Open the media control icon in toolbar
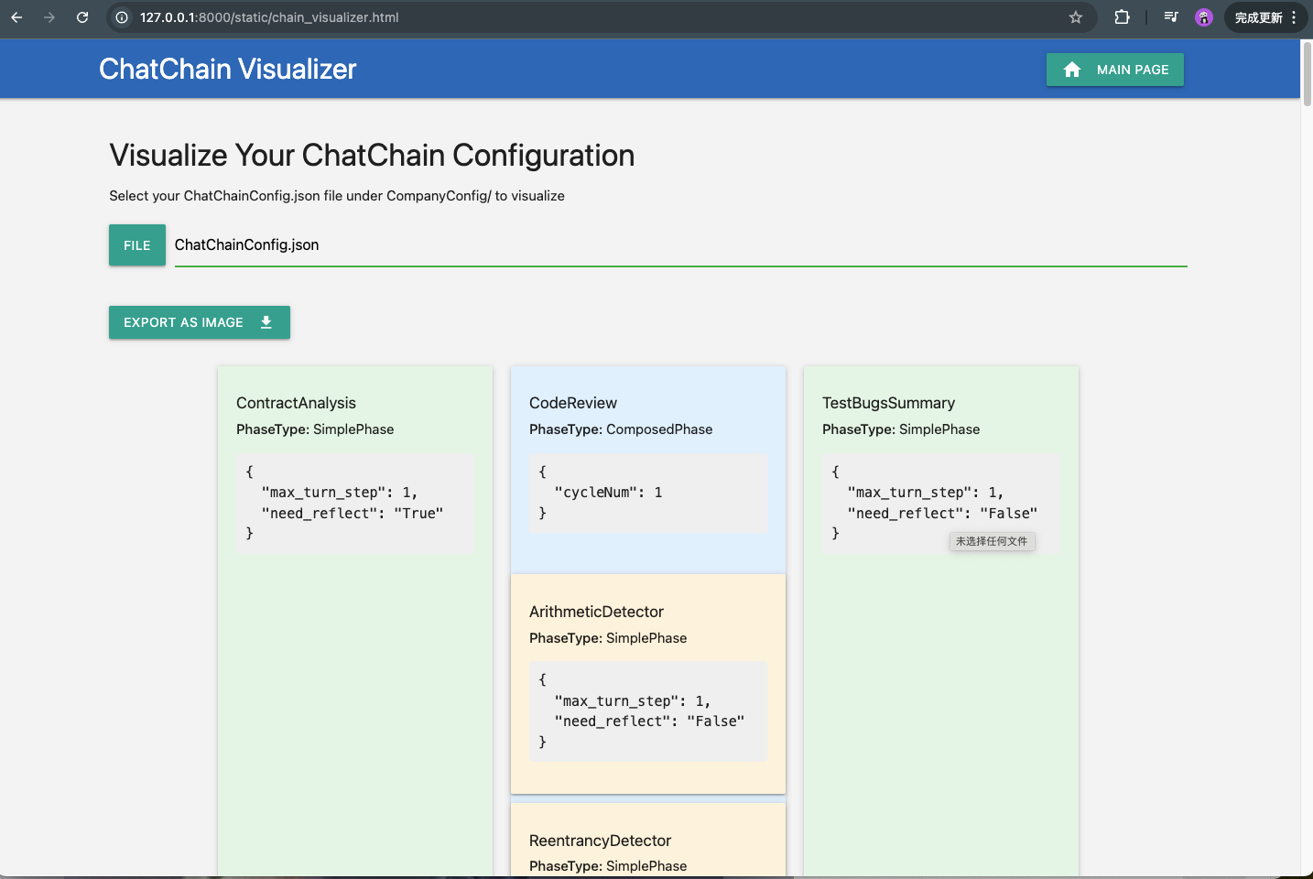The image size is (1313, 879). click(x=1171, y=17)
